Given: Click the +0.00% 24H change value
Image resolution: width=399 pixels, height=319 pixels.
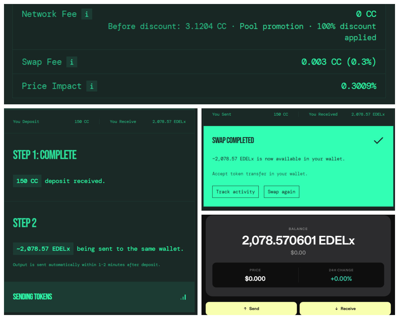Looking at the screenshot, I should [341, 279].
